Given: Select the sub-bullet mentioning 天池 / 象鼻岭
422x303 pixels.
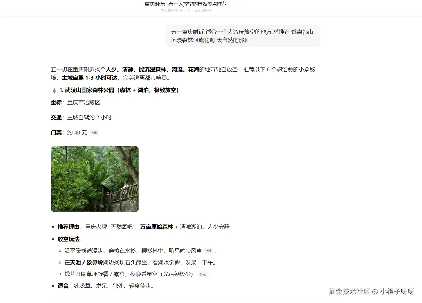Looking at the screenshot, I should click(x=141, y=263).
